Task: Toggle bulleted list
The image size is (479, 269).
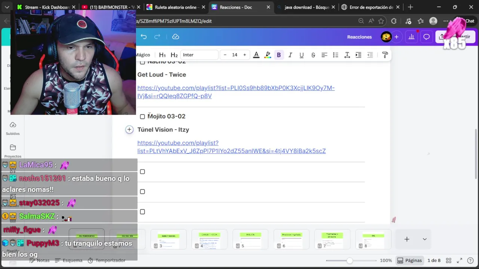Action: tap(336, 55)
